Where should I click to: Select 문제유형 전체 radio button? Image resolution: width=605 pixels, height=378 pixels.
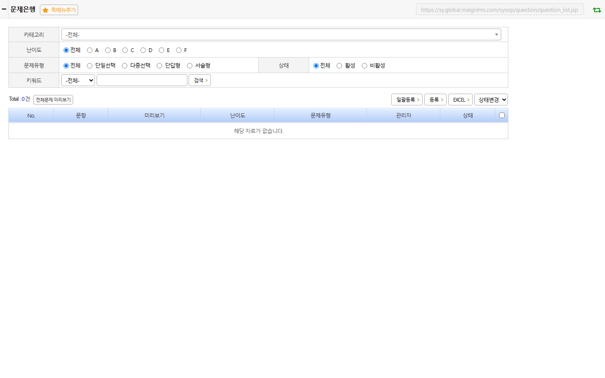click(66, 66)
